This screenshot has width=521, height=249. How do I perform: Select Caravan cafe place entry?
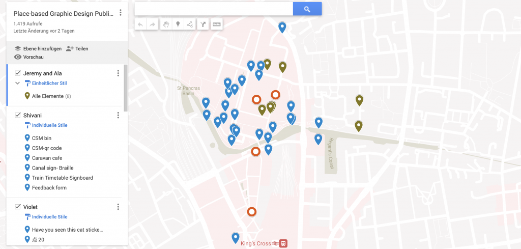47,158
